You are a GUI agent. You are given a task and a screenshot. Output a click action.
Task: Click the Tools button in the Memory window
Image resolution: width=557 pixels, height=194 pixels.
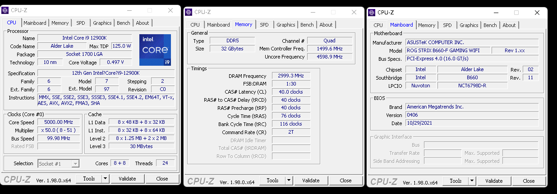273,180
